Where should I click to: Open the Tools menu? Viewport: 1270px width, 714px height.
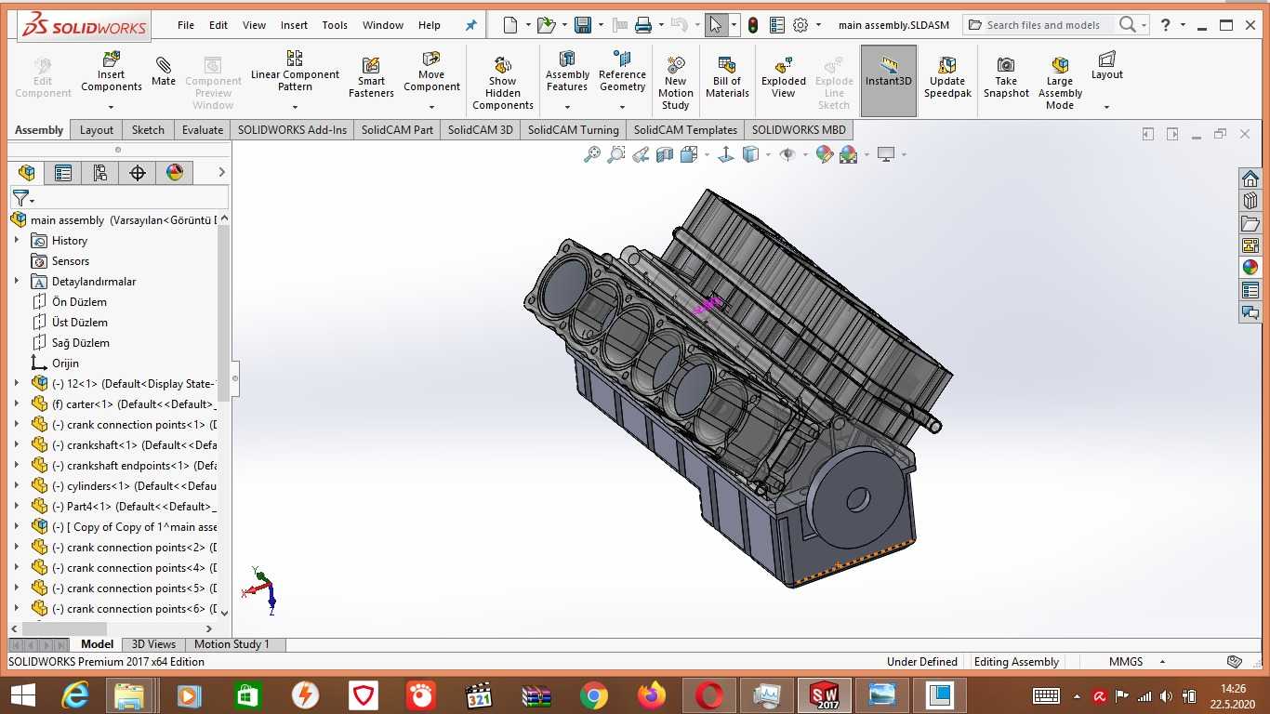pyautogui.click(x=335, y=25)
